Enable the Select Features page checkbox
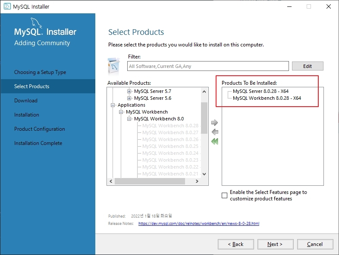Image resolution: width=339 pixels, height=255 pixels. (x=224, y=195)
